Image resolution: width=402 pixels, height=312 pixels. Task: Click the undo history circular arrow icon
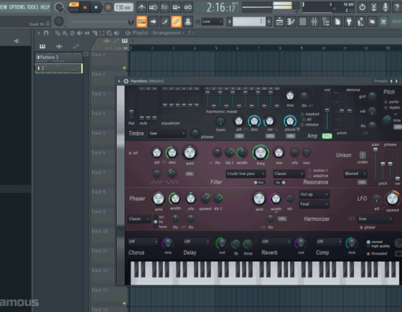(x=362, y=7)
